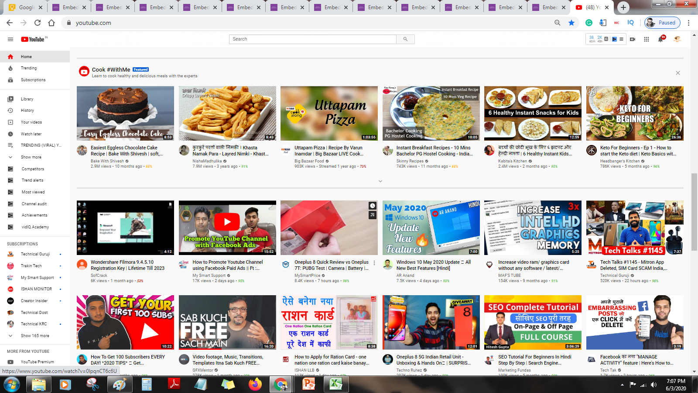Open Excel from the taskbar
698x393 pixels.
coord(335,384)
